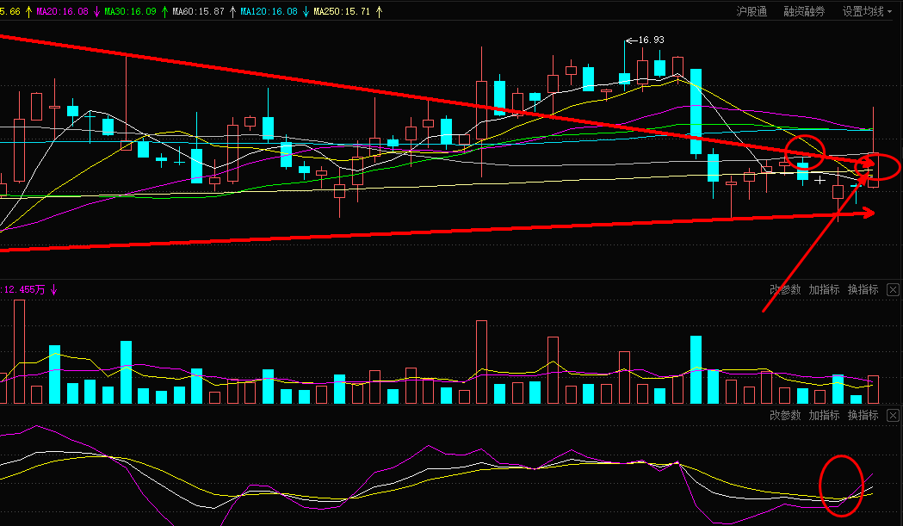Click 改参数 in the bottom indicator panel

click(785, 415)
